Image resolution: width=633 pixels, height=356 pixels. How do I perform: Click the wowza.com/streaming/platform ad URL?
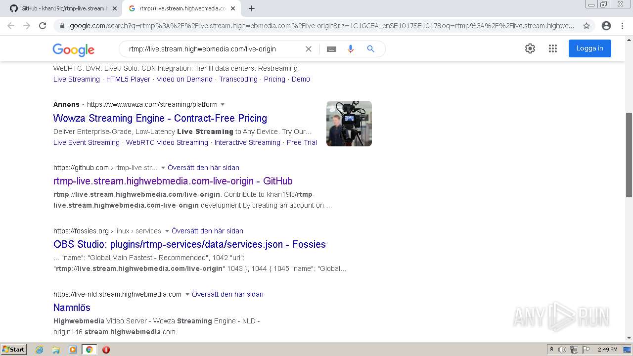(152, 104)
